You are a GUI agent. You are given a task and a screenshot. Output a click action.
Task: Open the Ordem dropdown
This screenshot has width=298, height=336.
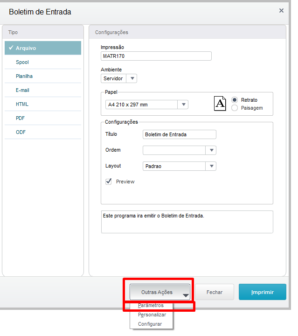pyautogui.click(x=180, y=150)
